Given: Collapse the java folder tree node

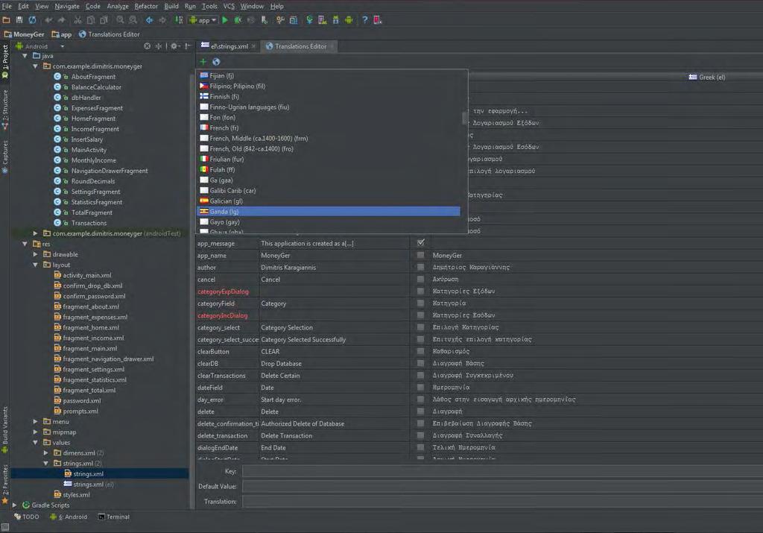Looking at the screenshot, I should pyautogui.click(x=25, y=56).
